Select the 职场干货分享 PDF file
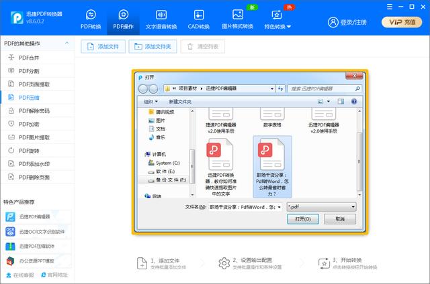Image resolution: width=430 pixels, height=284 pixels. pyautogui.click(x=272, y=167)
